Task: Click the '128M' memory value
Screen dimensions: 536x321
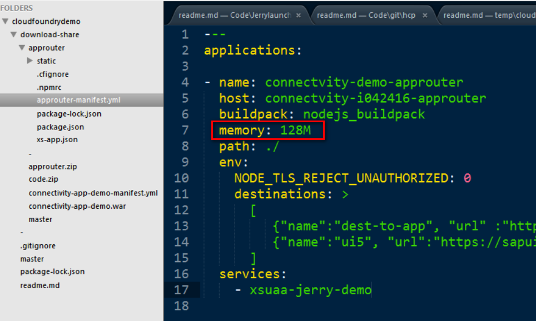Action: tap(295, 130)
